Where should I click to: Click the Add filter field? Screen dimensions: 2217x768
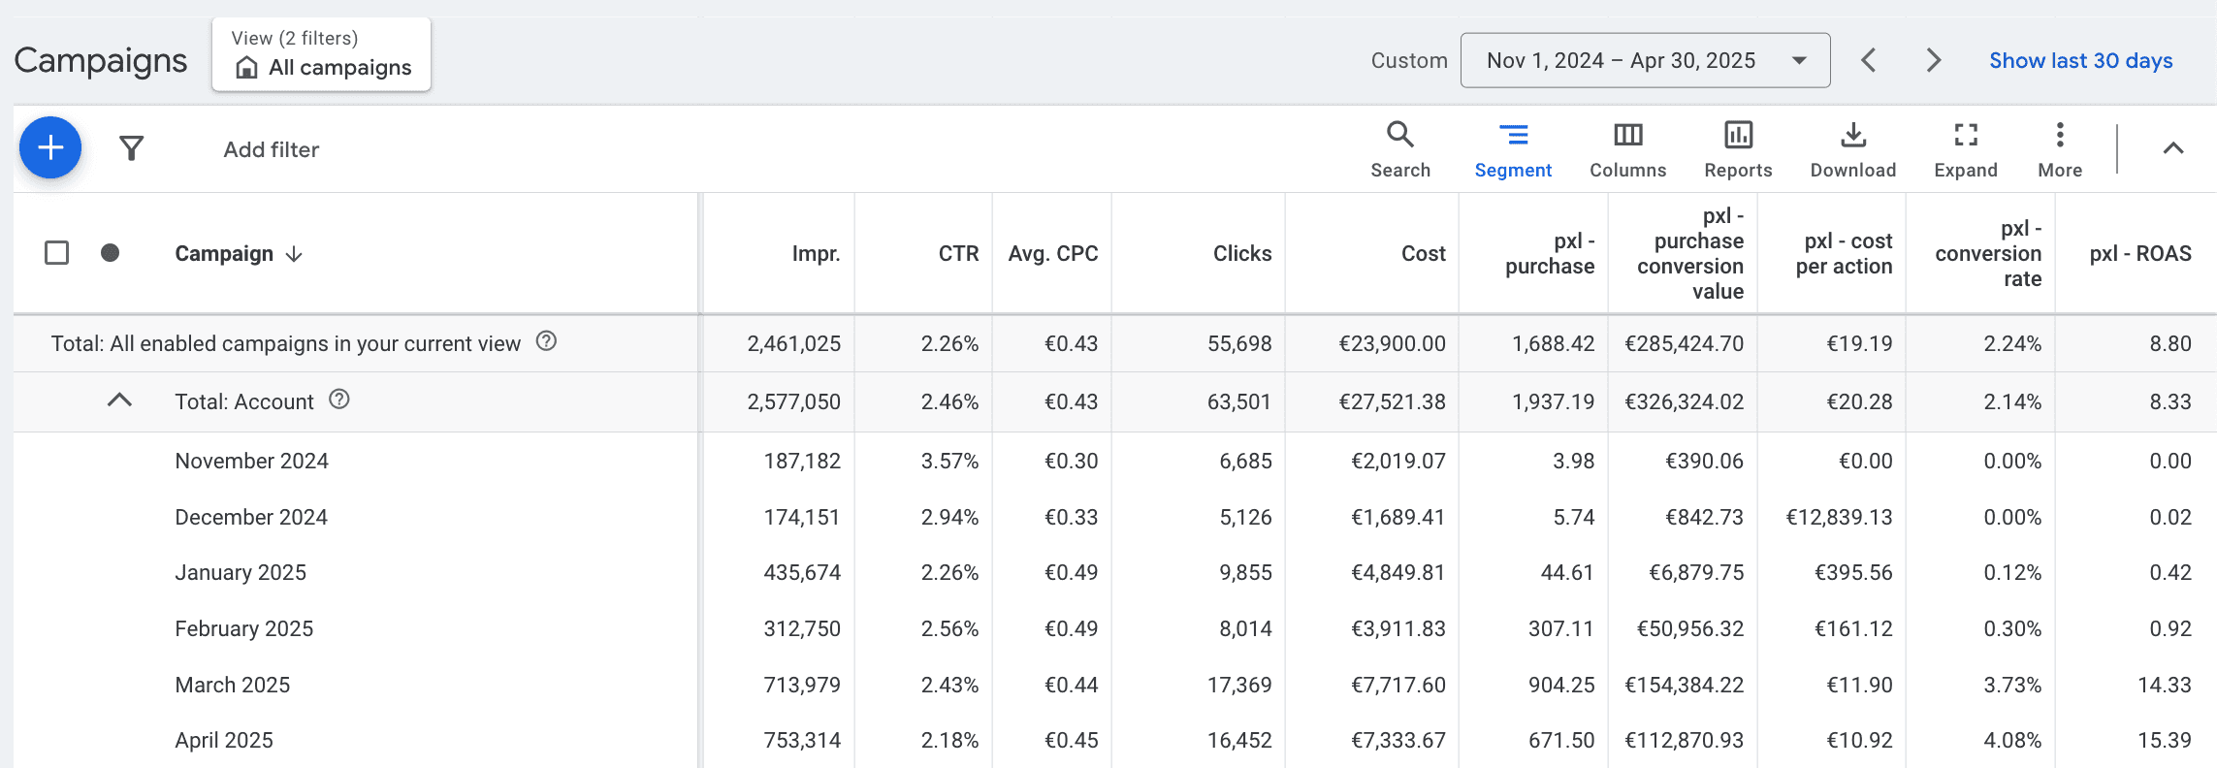tap(272, 149)
